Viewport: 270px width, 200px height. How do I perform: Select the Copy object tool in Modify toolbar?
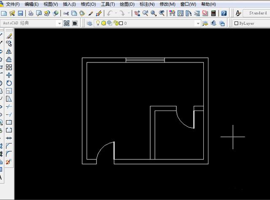(9, 43)
